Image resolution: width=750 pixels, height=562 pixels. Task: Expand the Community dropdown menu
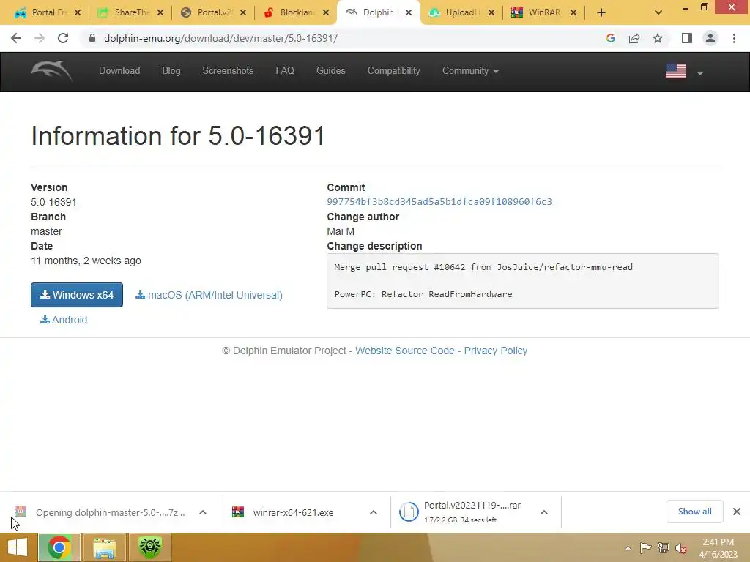click(x=470, y=71)
